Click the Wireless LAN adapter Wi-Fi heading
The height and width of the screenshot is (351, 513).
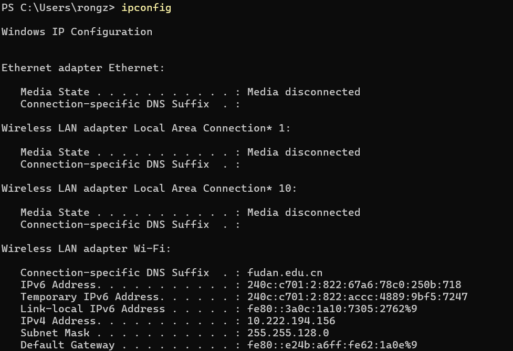(86, 249)
